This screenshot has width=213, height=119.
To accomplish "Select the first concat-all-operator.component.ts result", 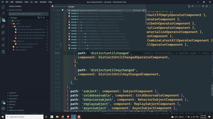I will coord(106,10).
